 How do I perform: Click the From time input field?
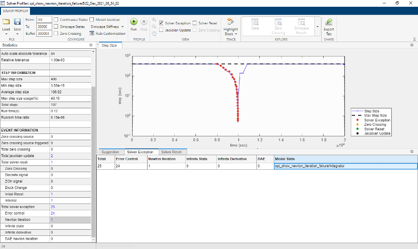[x=44, y=20]
